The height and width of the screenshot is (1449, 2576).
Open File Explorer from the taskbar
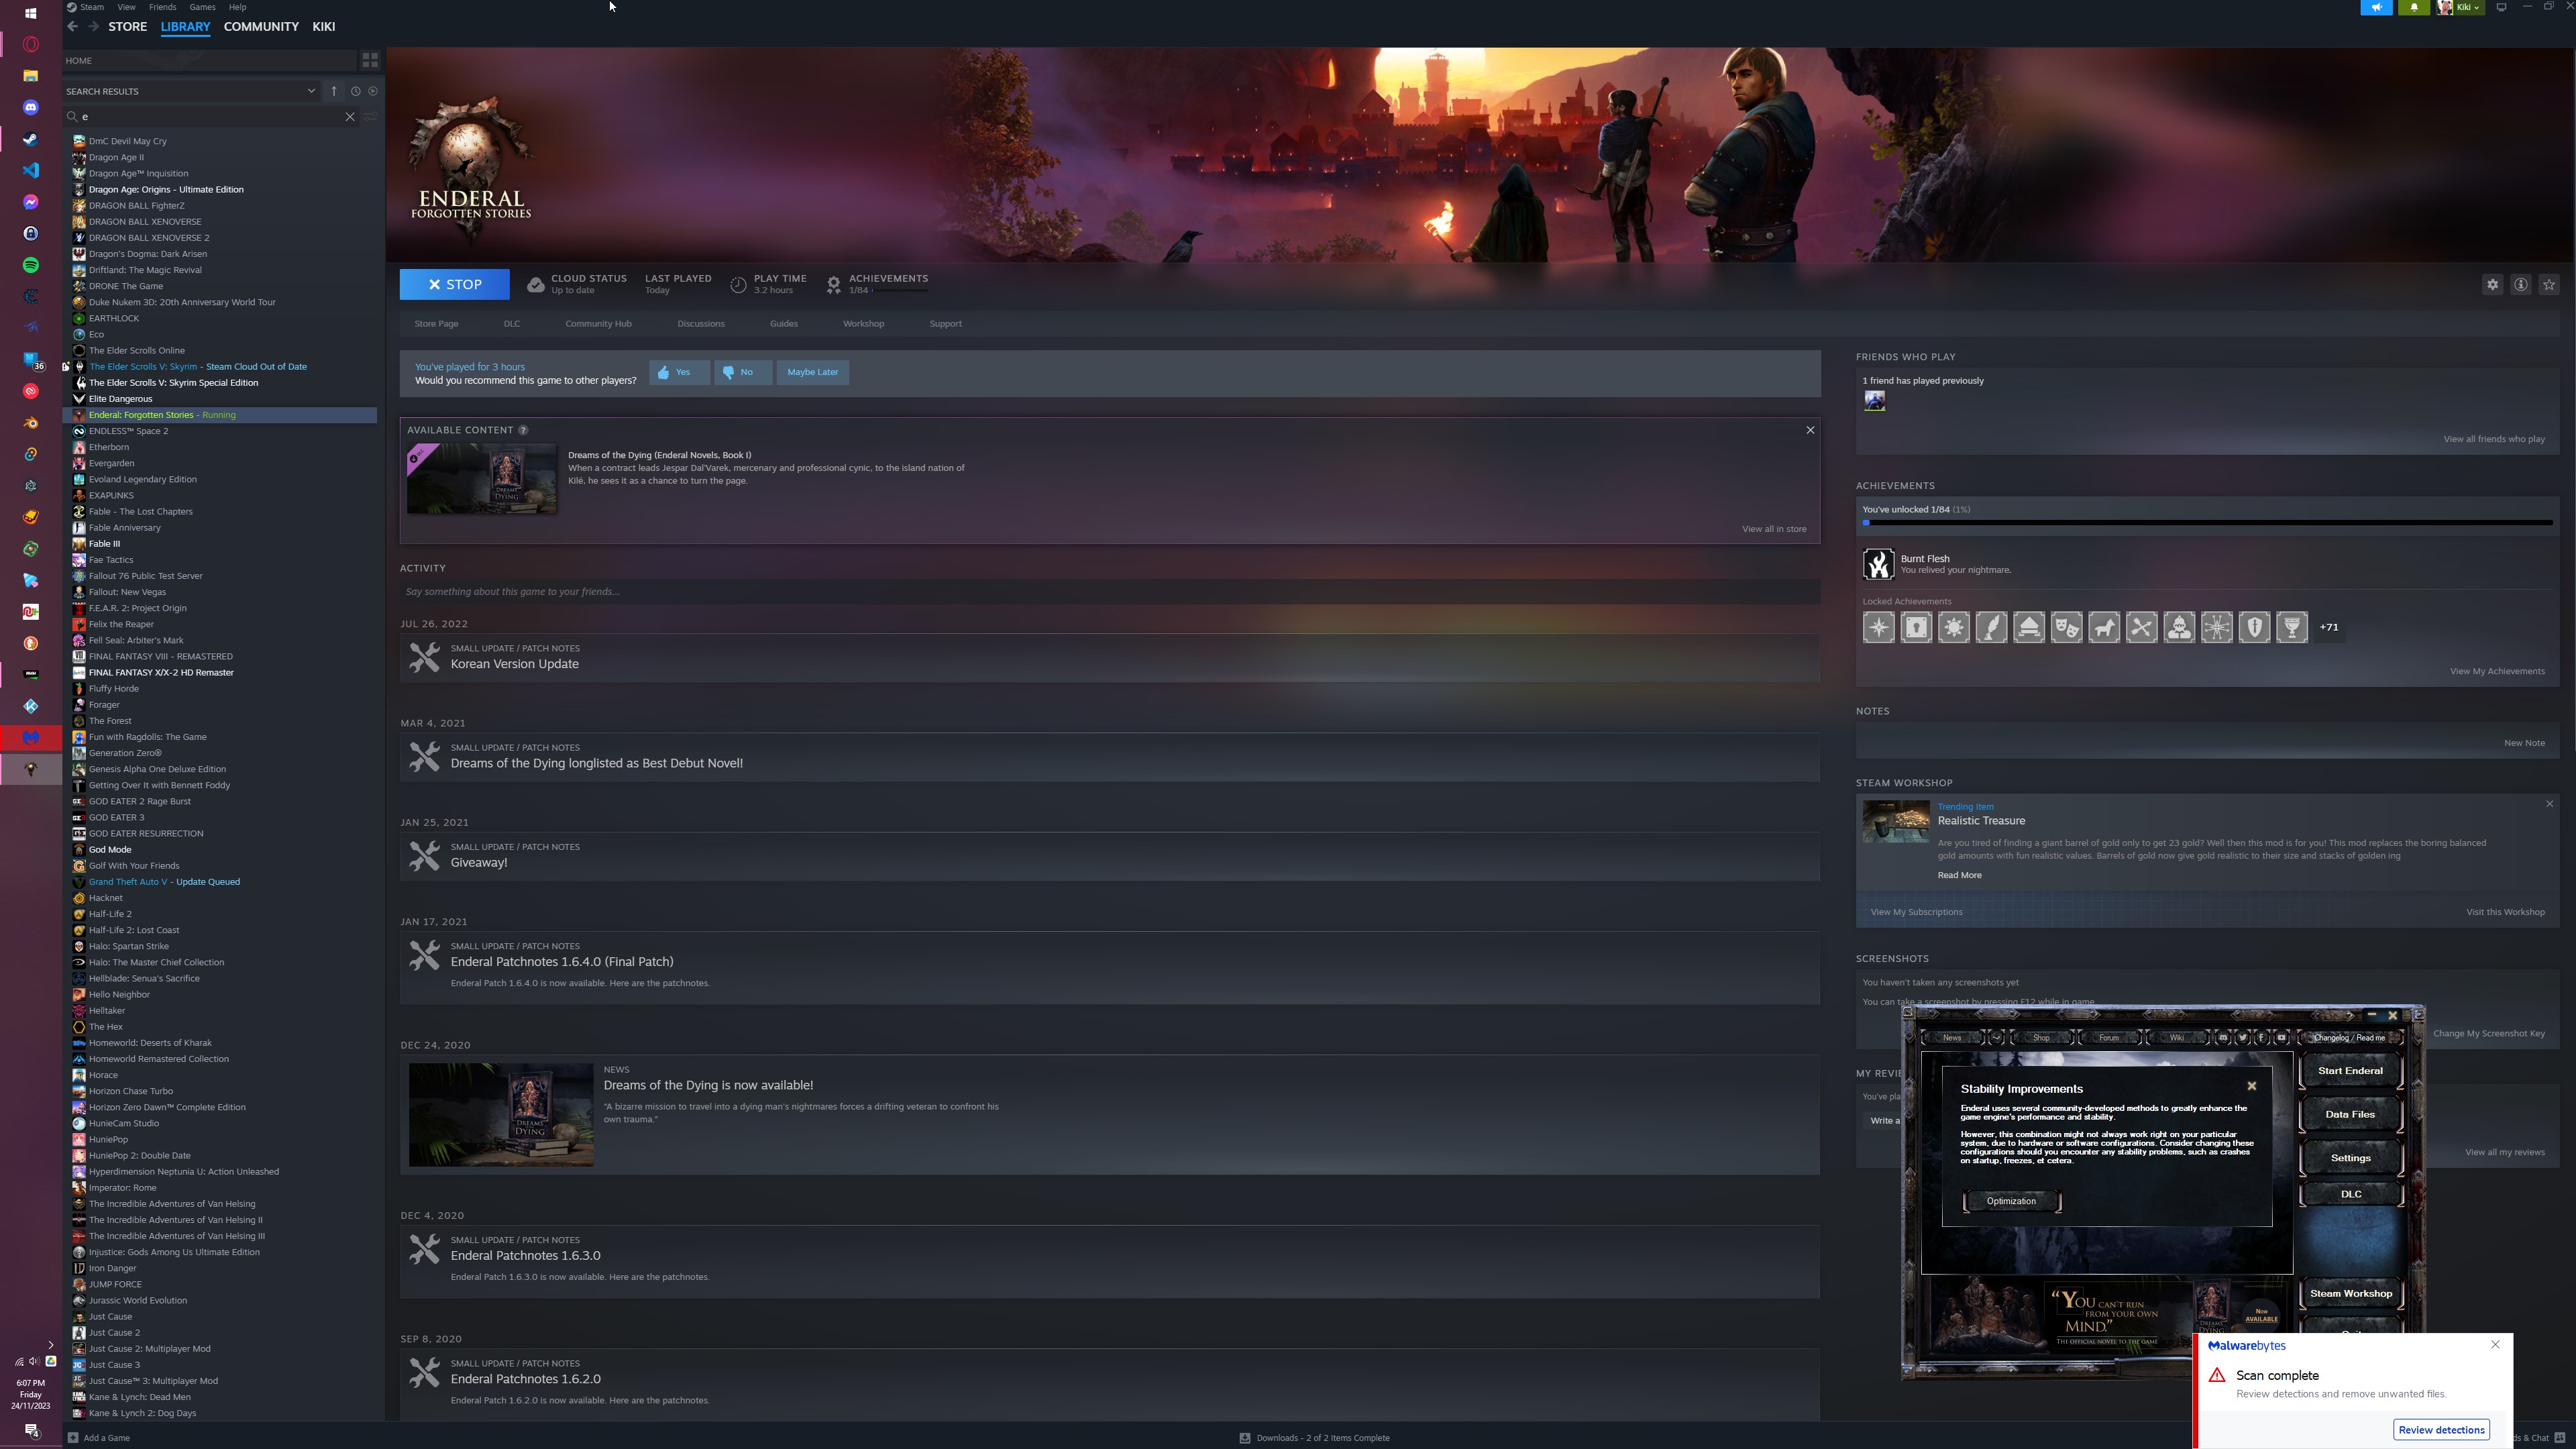[x=31, y=76]
